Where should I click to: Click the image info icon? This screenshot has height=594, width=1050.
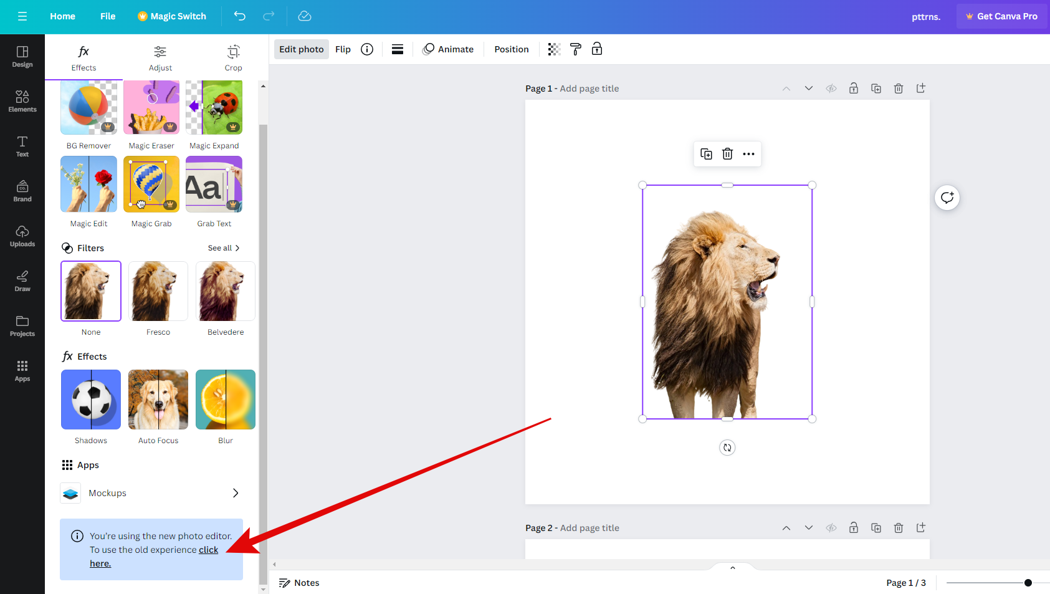coord(367,49)
